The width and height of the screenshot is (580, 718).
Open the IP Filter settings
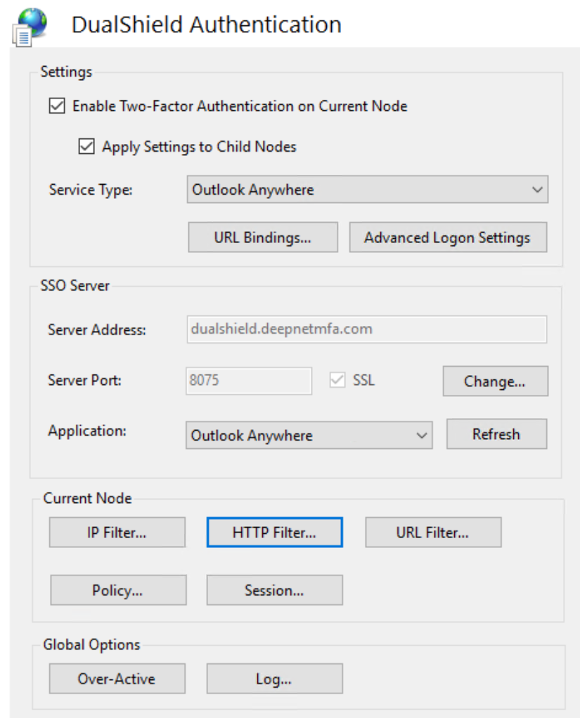(117, 533)
